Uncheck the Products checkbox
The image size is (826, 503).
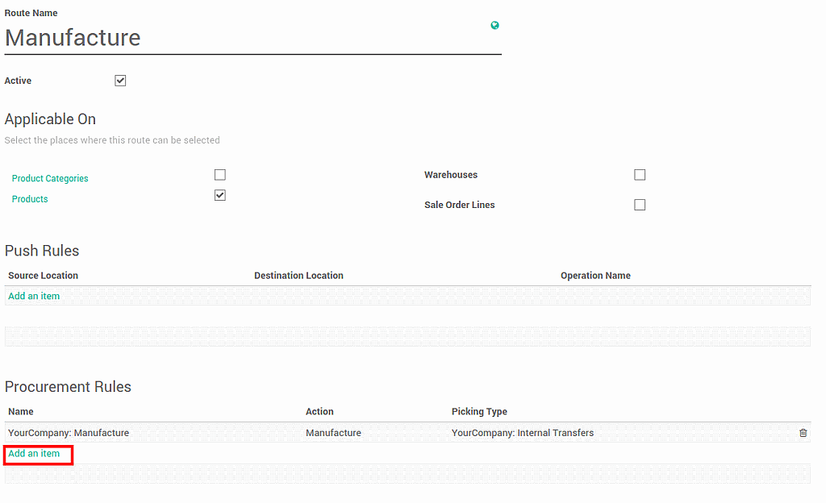pos(220,195)
